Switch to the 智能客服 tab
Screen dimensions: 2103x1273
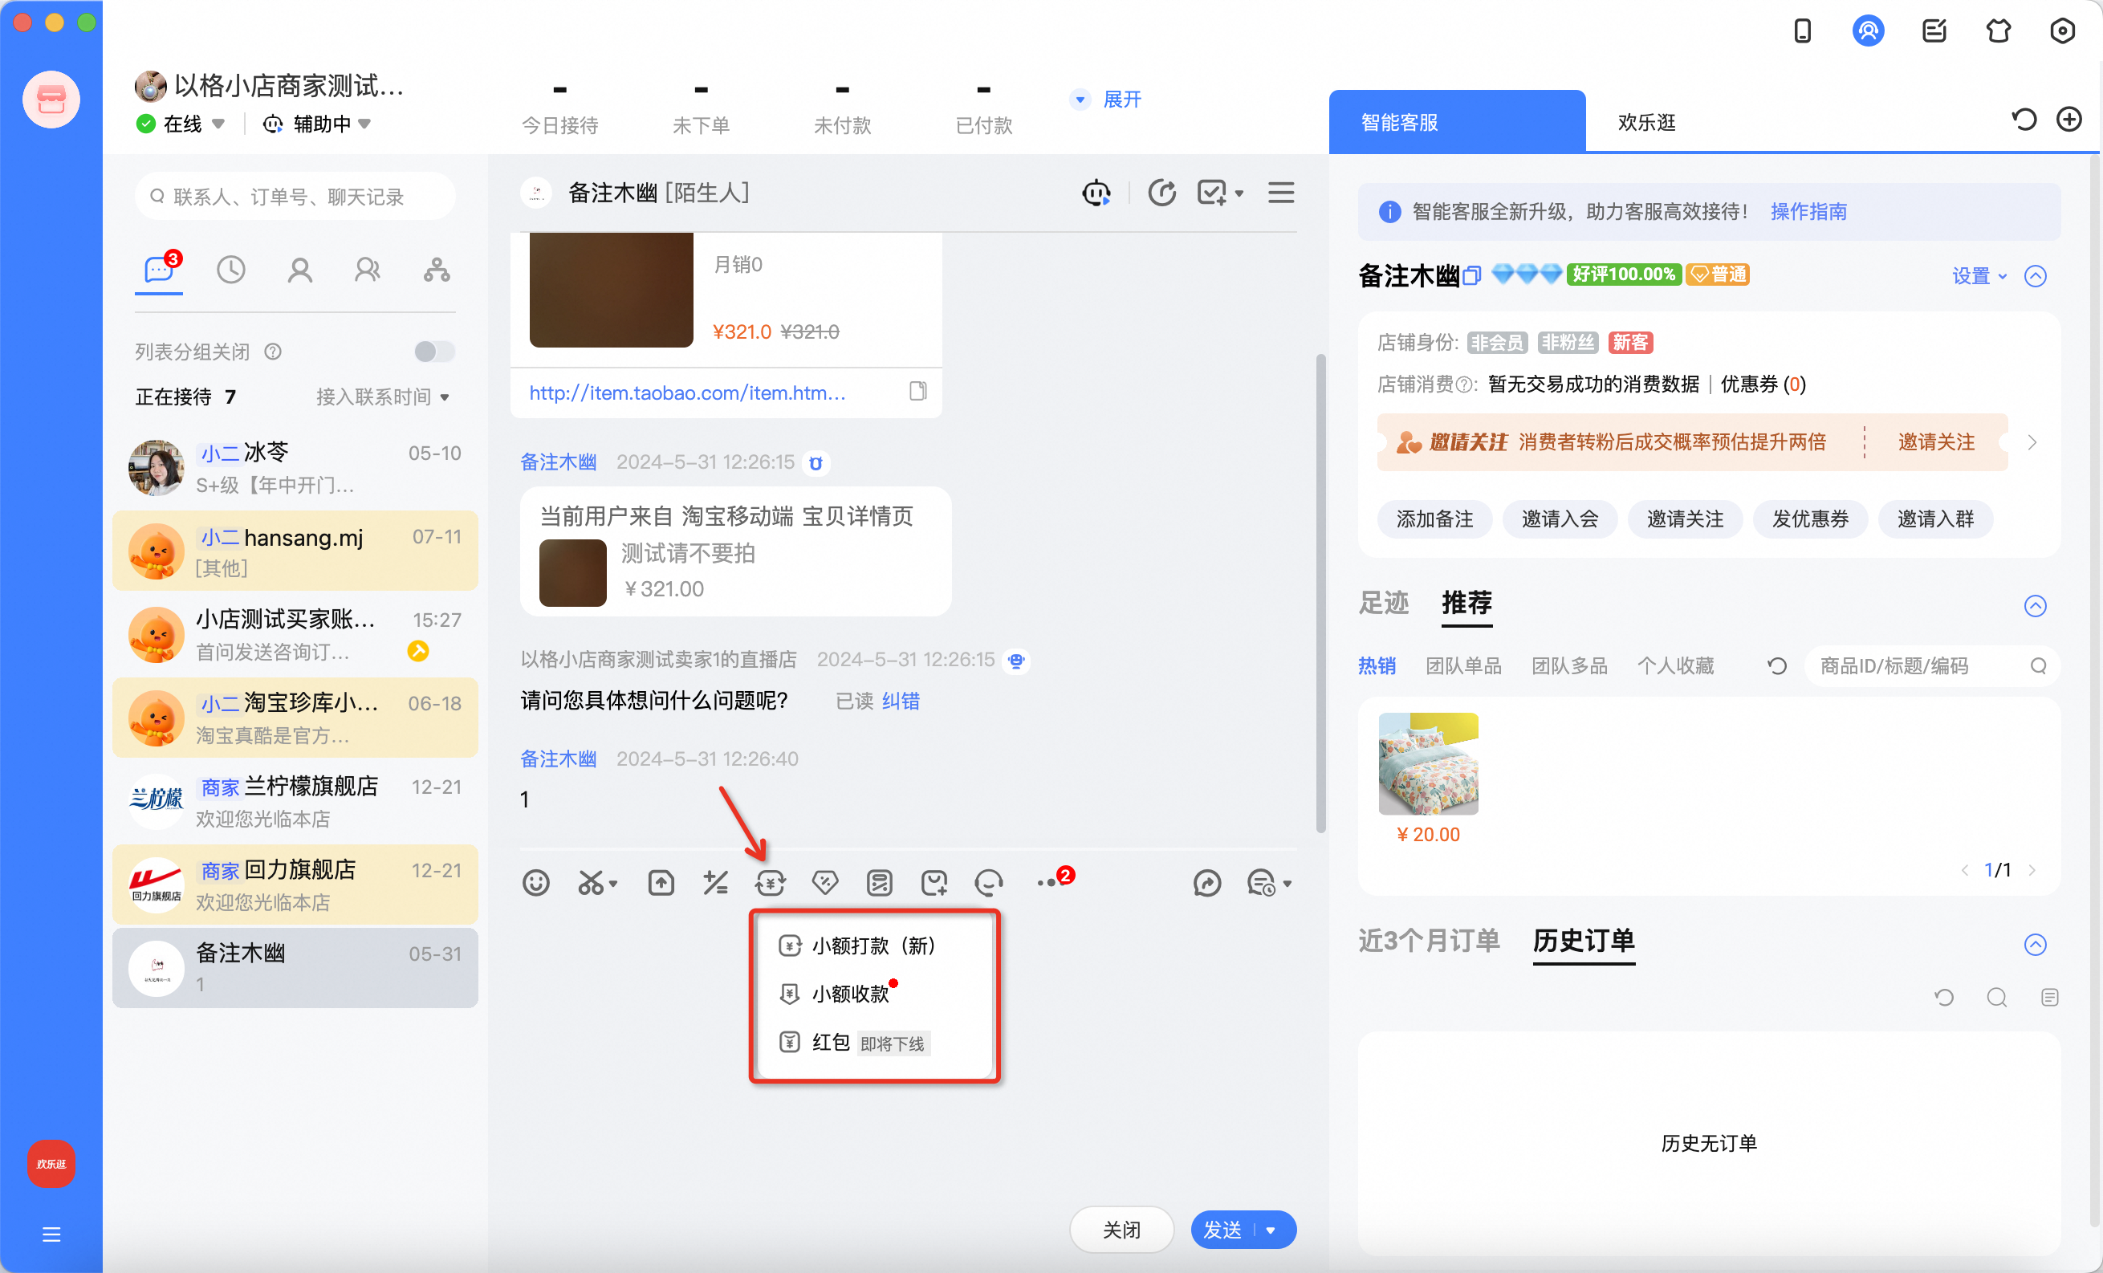[1457, 122]
